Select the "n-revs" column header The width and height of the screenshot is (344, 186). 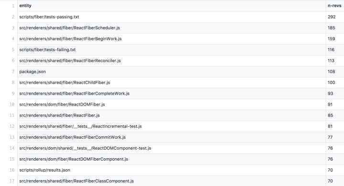tap(335, 6)
